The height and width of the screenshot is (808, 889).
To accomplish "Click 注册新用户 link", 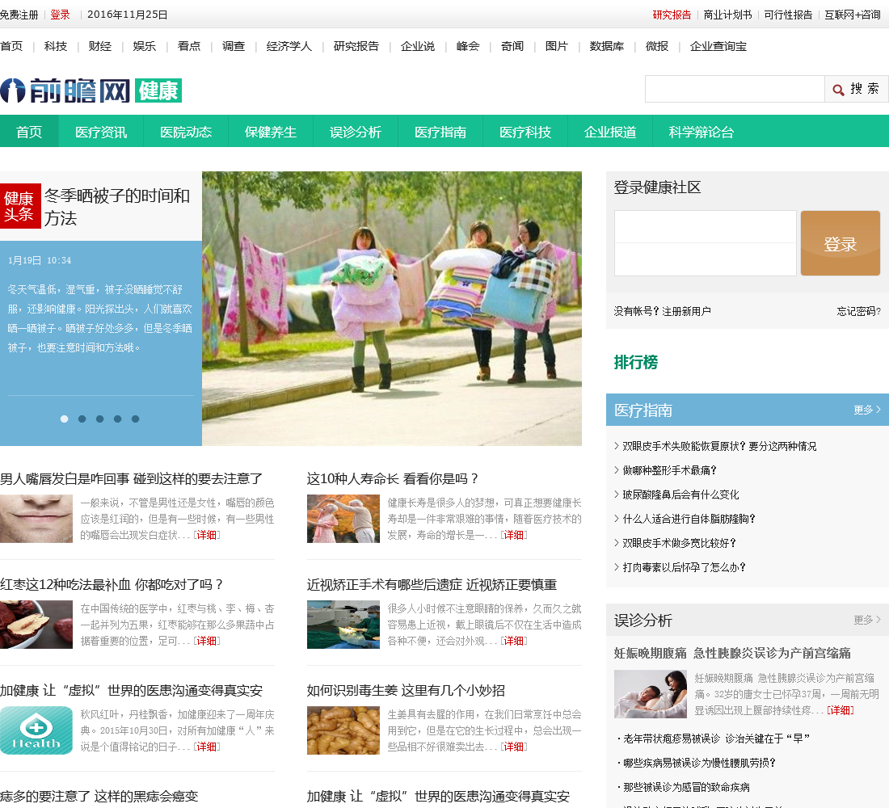I will pos(686,311).
